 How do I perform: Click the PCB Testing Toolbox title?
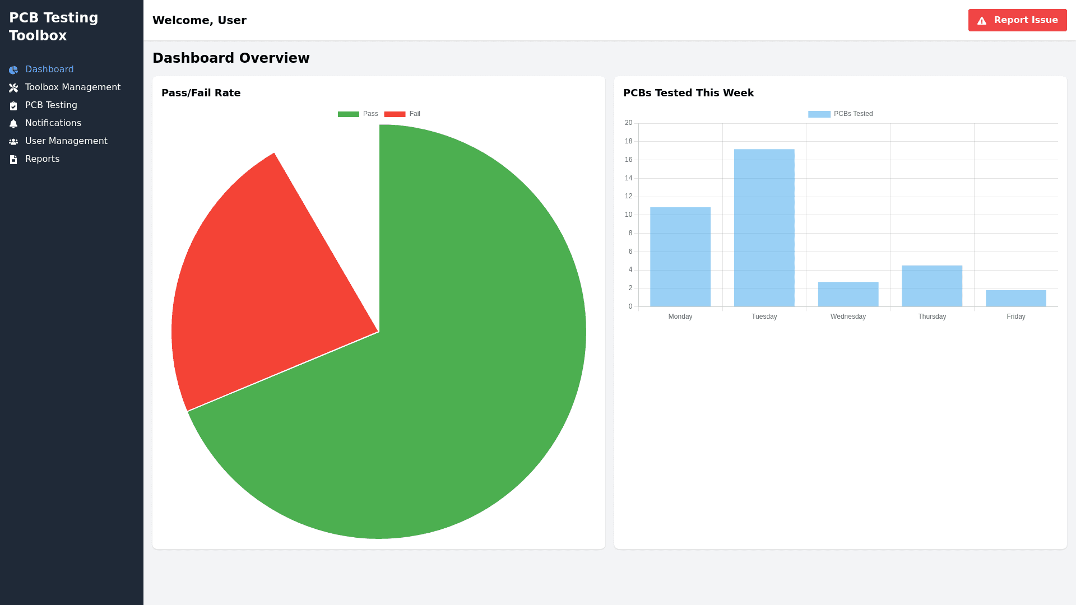54,26
